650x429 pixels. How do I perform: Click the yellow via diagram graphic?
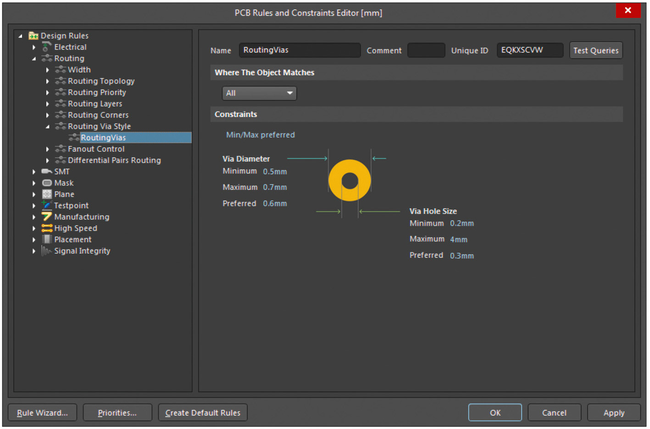350,181
